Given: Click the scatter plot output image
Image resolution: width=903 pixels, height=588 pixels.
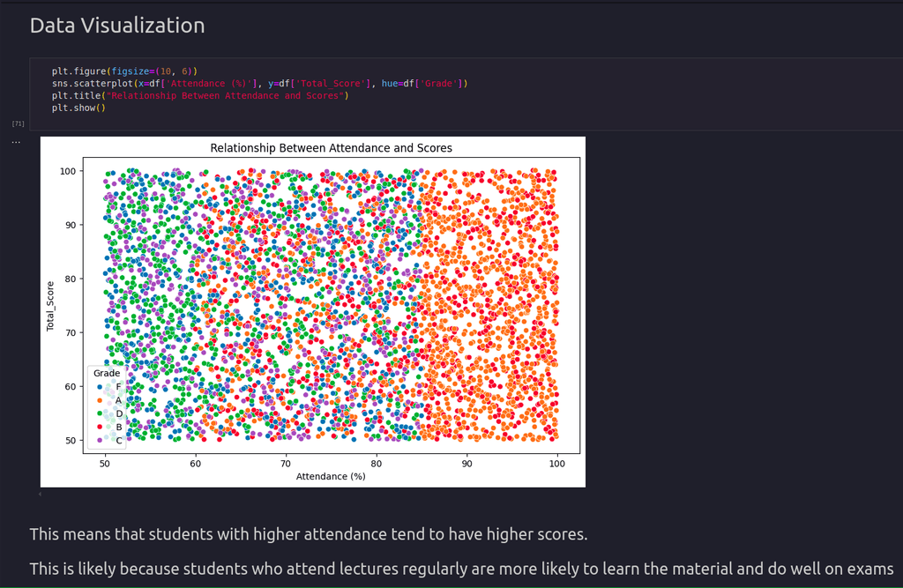Looking at the screenshot, I should pos(313,311).
